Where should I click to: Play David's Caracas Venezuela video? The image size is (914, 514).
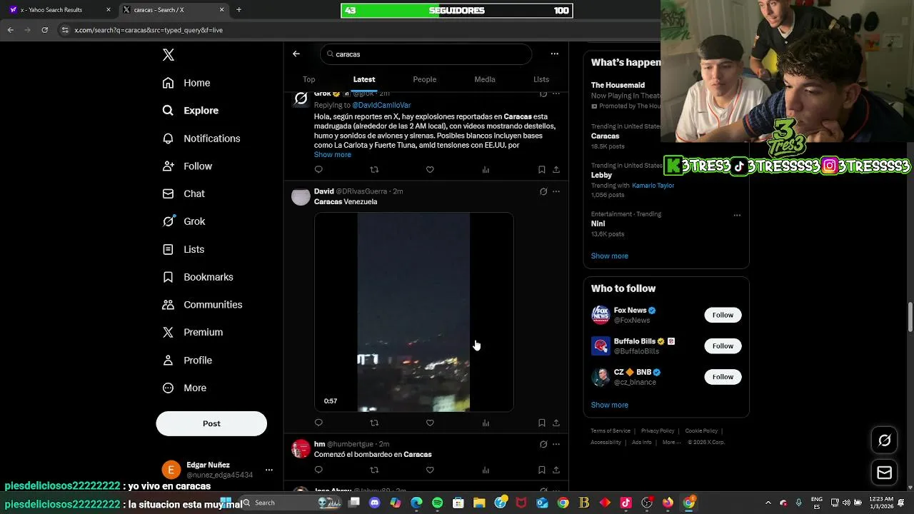tap(414, 312)
